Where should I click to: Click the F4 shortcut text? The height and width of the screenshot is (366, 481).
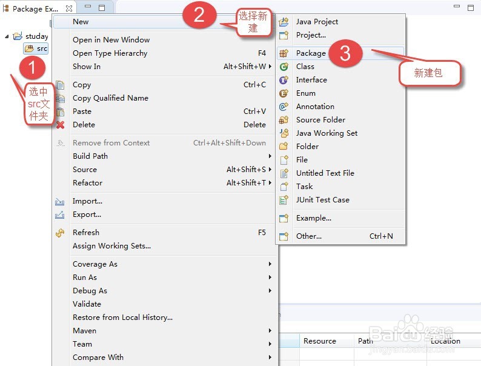(262, 53)
